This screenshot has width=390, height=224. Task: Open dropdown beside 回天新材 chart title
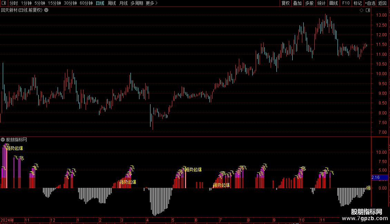tap(46, 10)
